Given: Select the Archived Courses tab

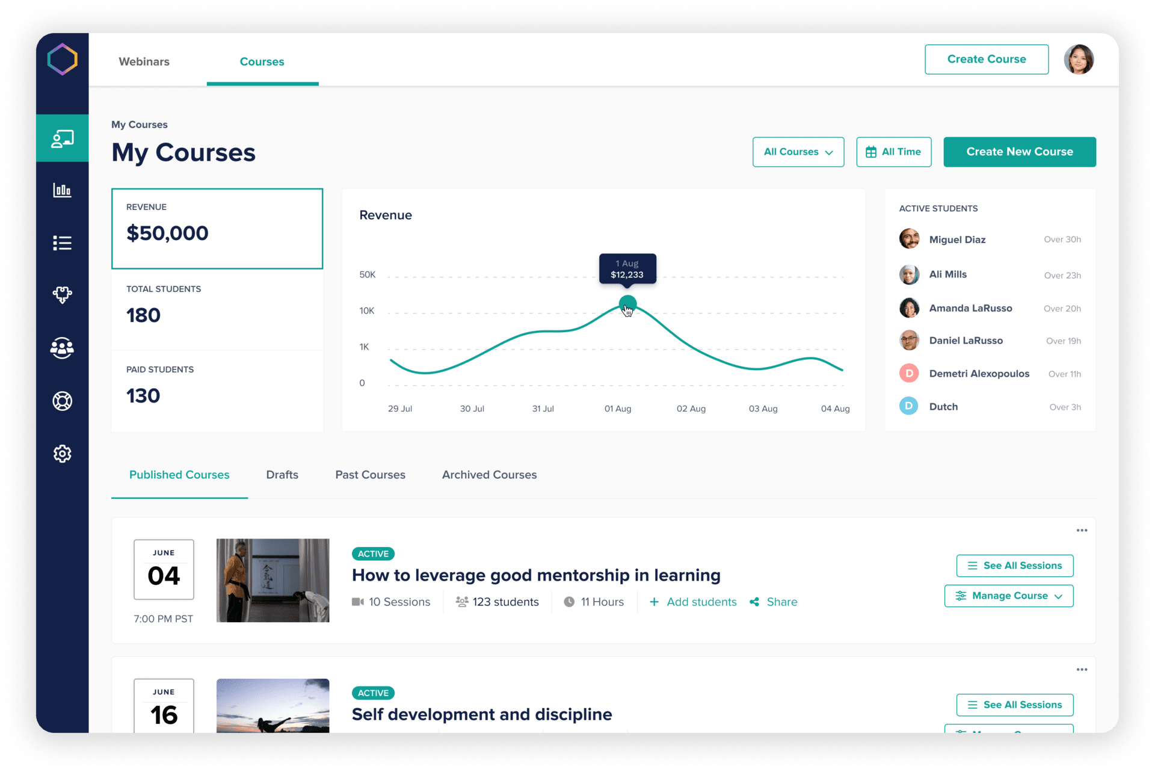Looking at the screenshot, I should 489,475.
